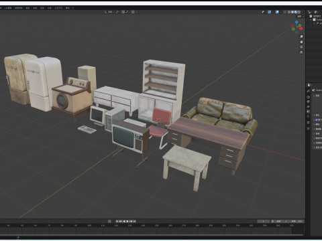Jump to the next keyframe
322x241 pixels.
131,221
